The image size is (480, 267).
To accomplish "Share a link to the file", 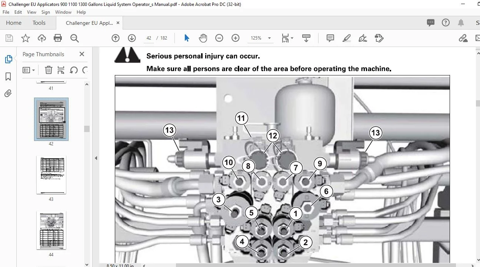I will point(463,38).
